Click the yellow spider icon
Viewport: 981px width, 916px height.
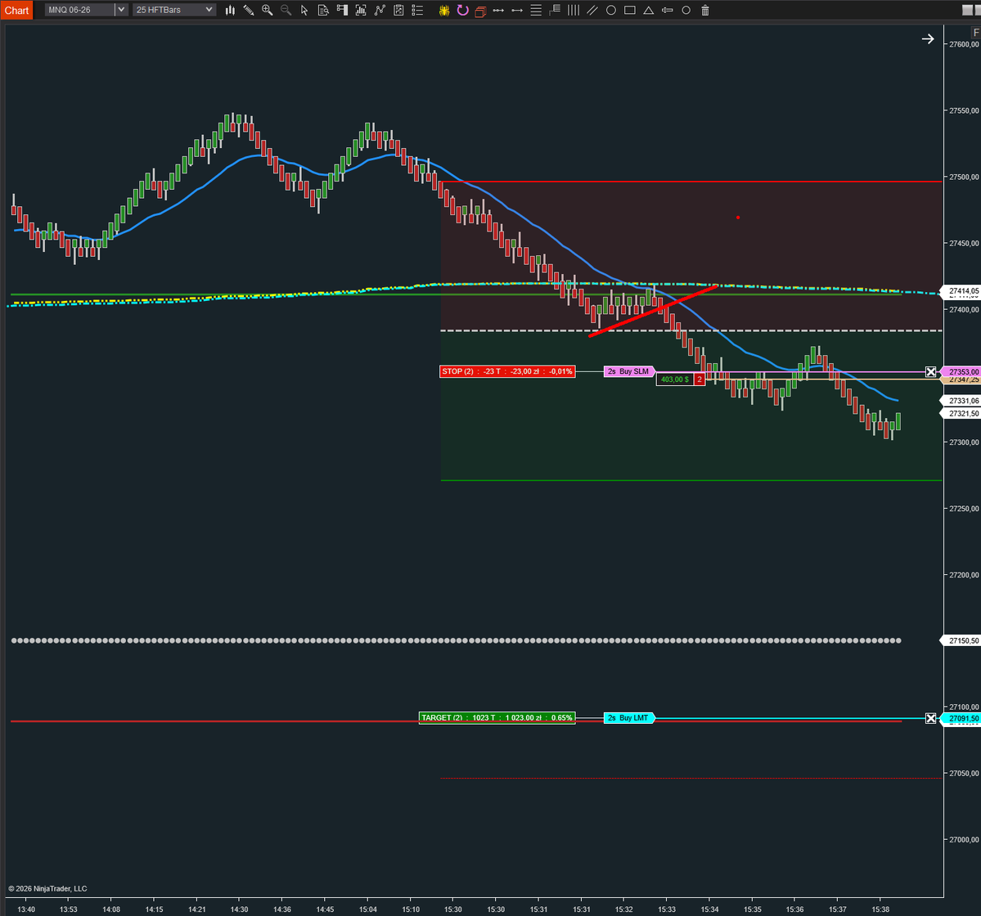coord(444,10)
